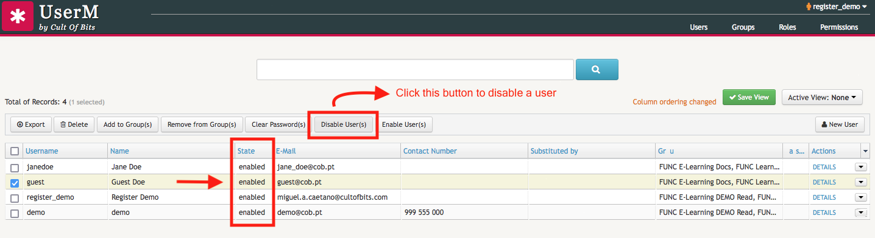This screenshot has height=238, width=875.
Task: Toggle the select-all header checkbox
Action: 15,151
